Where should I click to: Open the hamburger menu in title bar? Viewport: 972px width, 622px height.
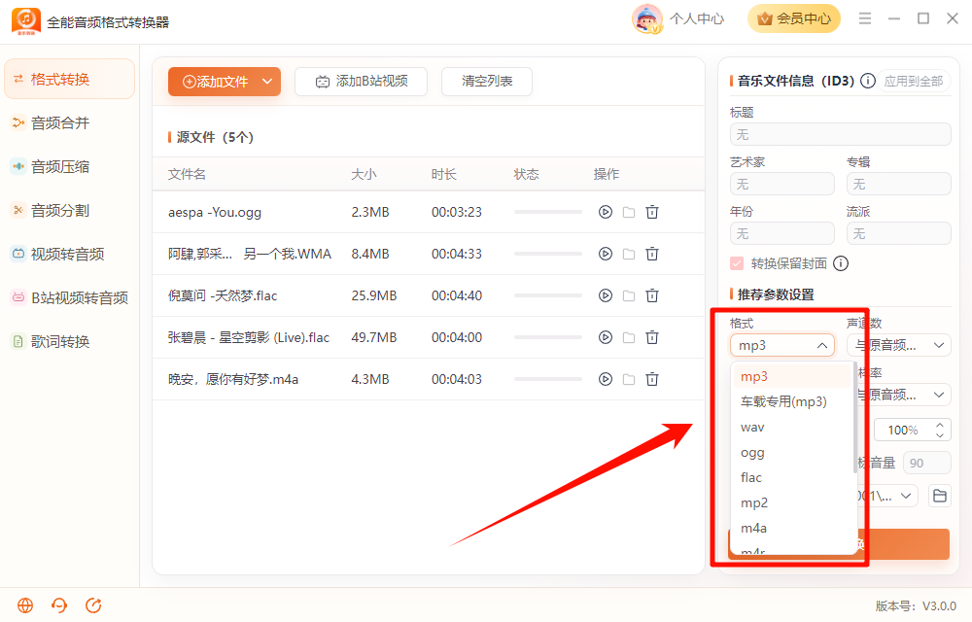pyautogui.click(x=865, y=18)
